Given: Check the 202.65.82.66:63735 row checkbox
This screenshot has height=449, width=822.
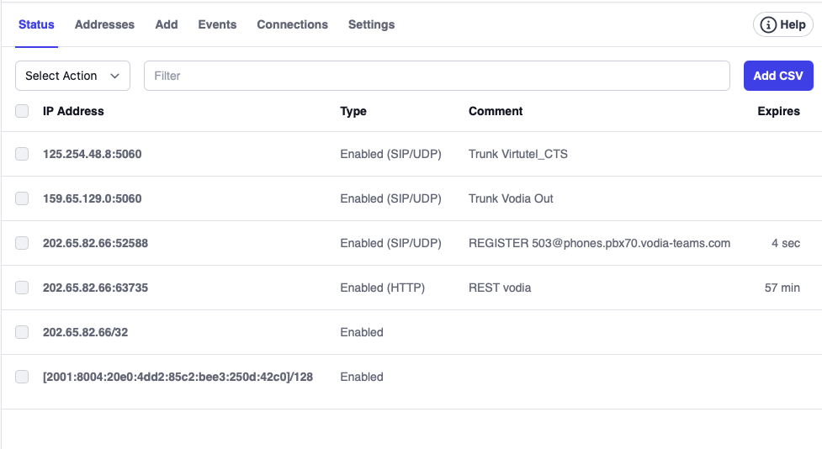Looking at the screenshot, I should (x=22, y=288).
